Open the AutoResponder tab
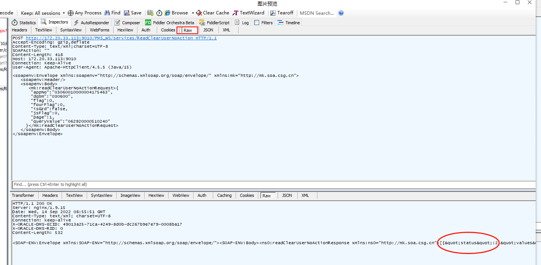 pyautogui.click(x=91, y=23)
